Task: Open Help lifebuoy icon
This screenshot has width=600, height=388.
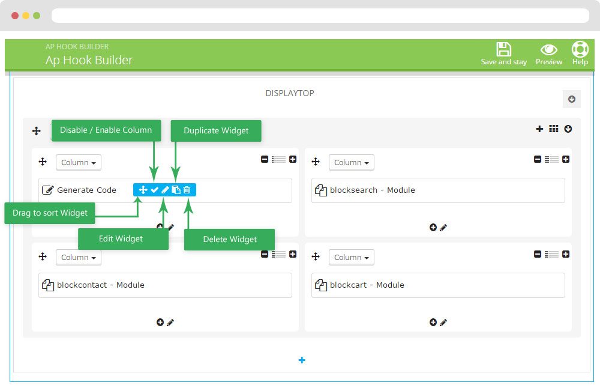Action: [580, 49]
